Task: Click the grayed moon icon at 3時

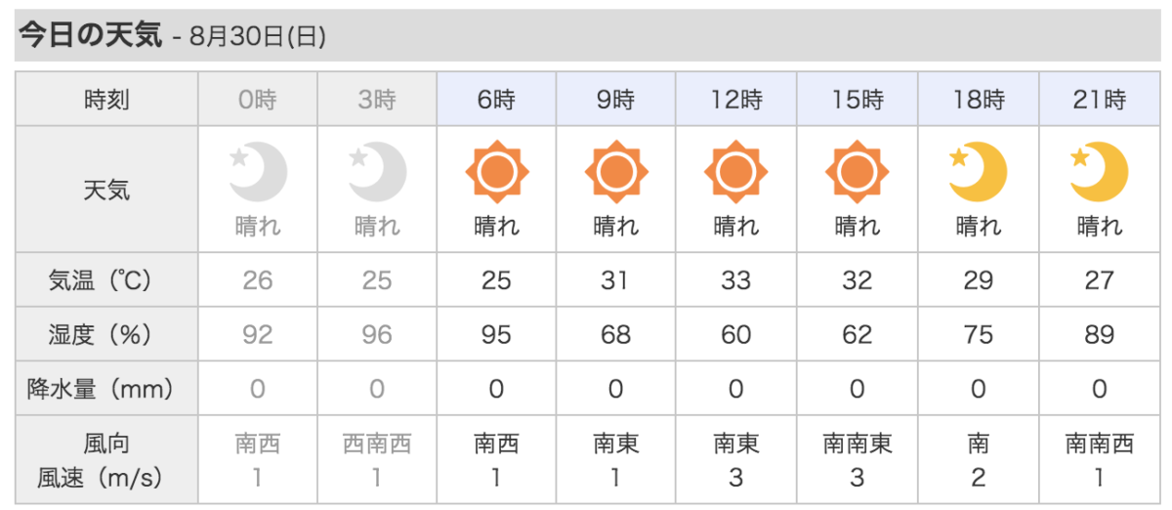Action: [x=377, y=173]
